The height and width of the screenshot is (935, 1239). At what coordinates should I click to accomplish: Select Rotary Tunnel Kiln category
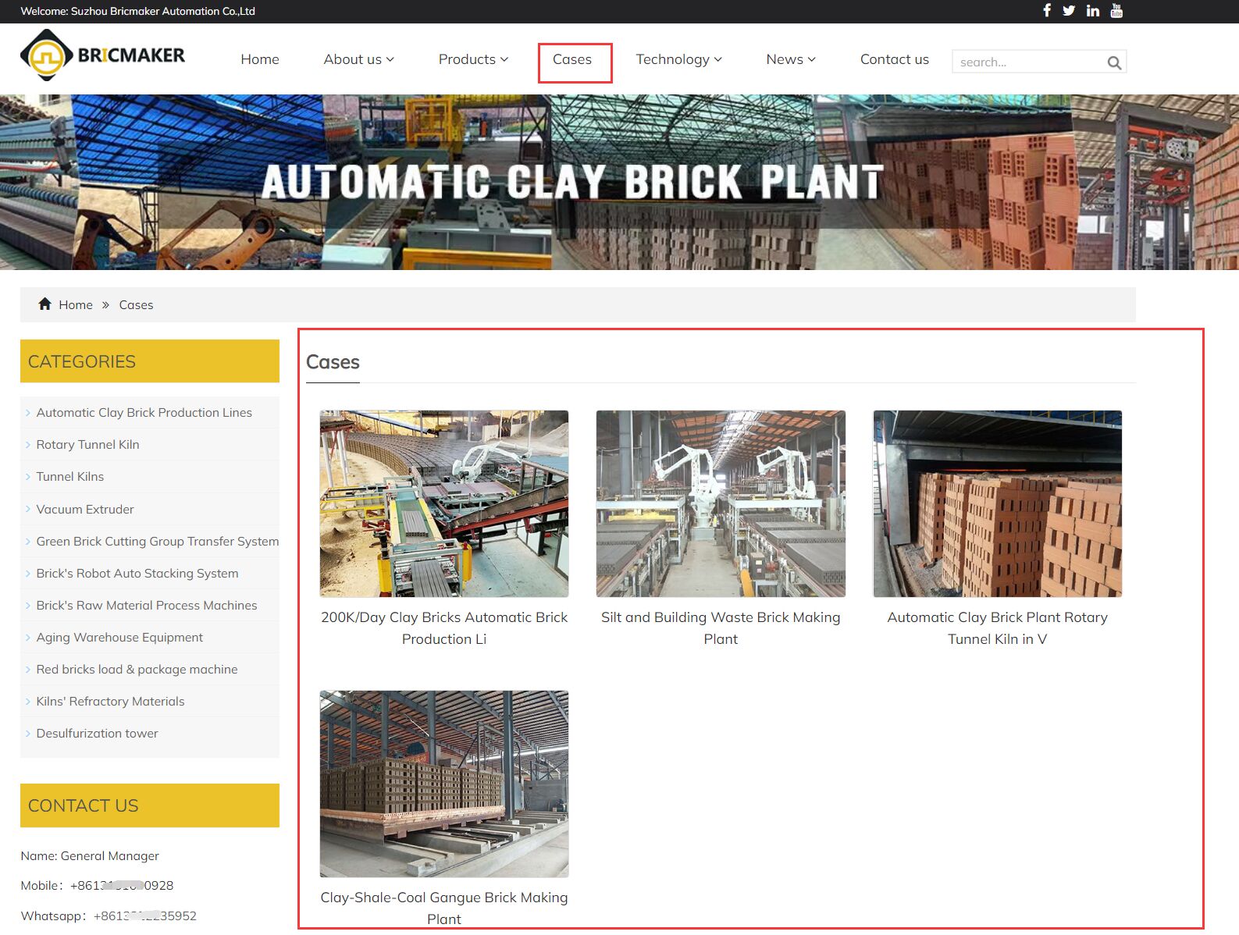coord(87,445)
